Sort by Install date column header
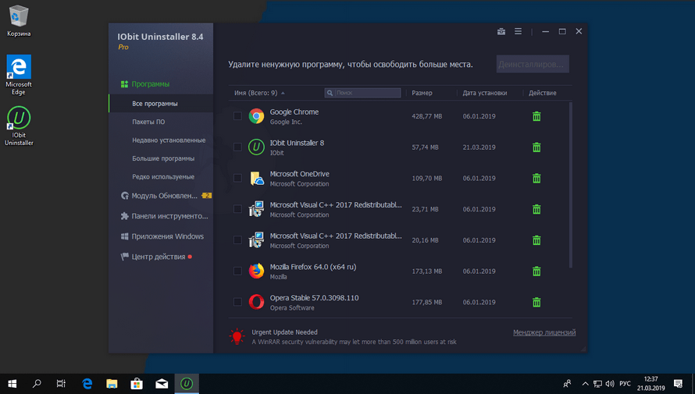 click(485, 93)
